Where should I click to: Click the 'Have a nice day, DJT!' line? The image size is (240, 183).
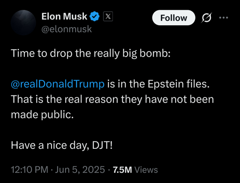pos(62,146)
